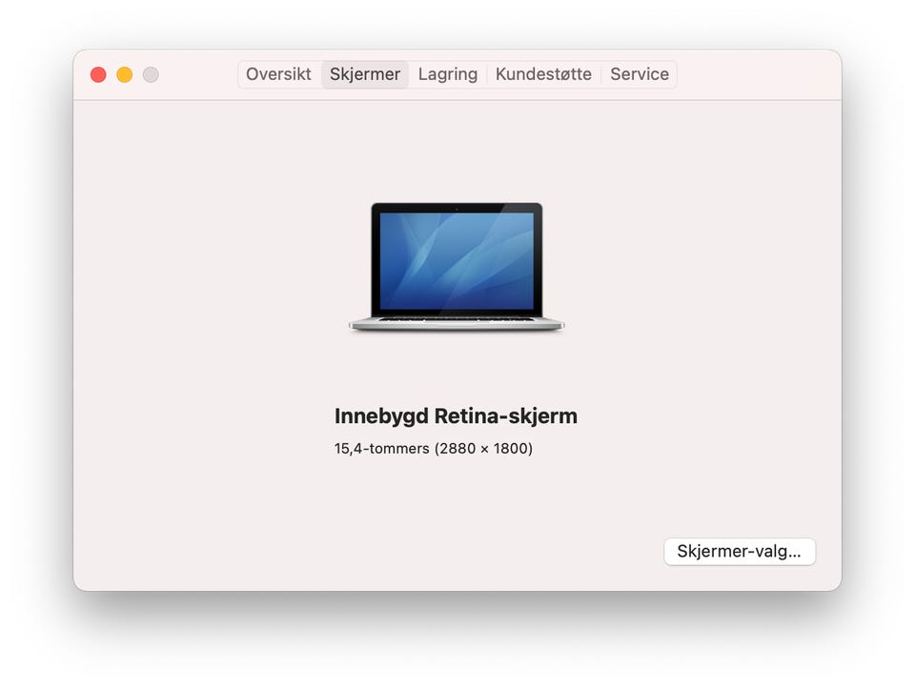Image resolution: width=915 pixels, height=688 pixels.
Task: Minimize window using the yellow button
Action: tap(124, 74)
